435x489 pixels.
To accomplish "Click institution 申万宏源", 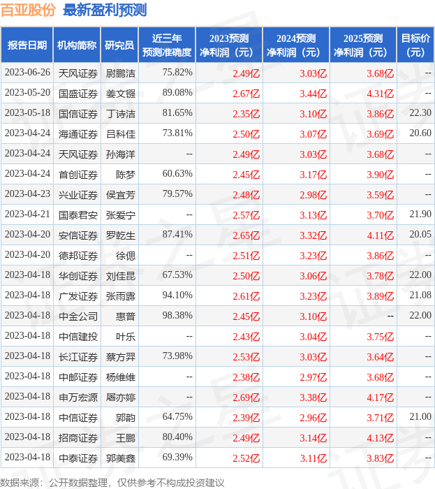I will pos(78,398).
